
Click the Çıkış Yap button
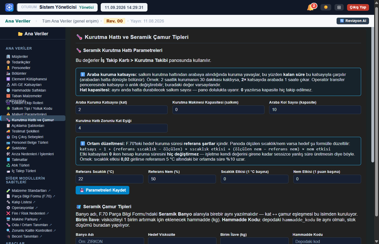pyautogui.click(x=358, y=7)
